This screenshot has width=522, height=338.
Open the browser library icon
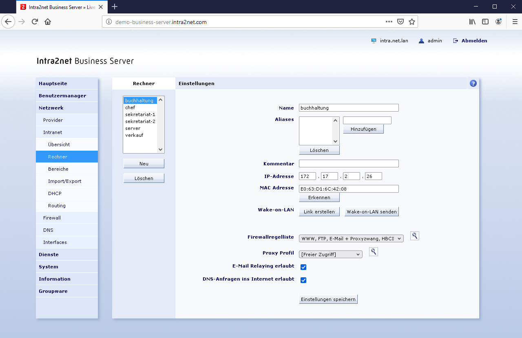pyautogui.click(x=472, y=22)
